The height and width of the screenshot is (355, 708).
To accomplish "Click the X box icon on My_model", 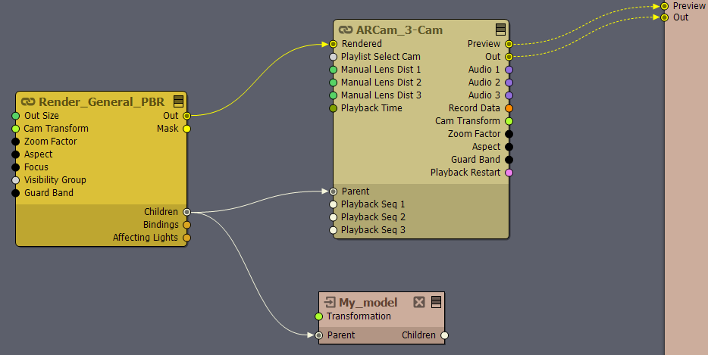I will click(x=419, y=302).
